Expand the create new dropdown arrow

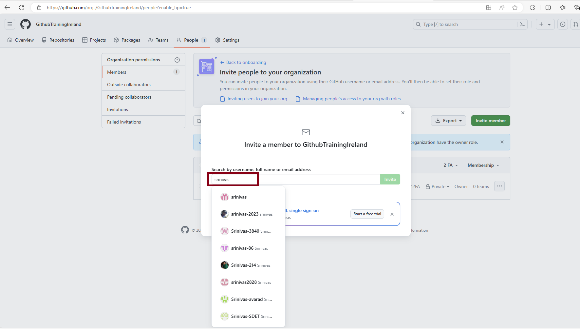(x=549, y=25)
